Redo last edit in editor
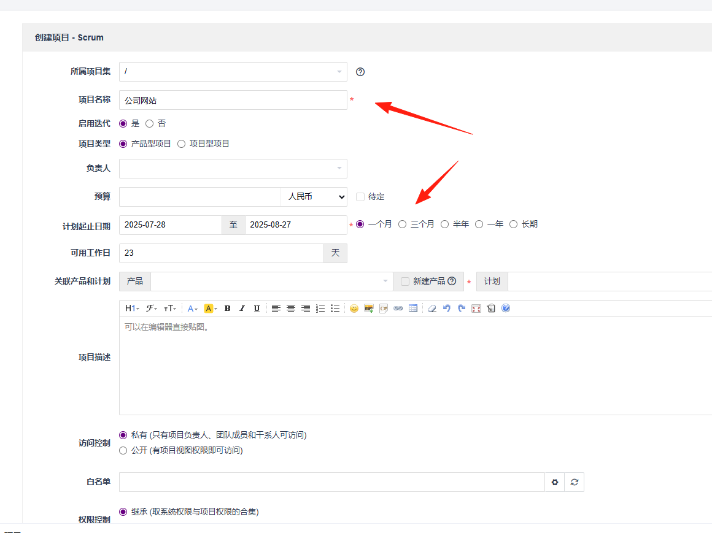712x533 pixels. [x=462, y=309]
